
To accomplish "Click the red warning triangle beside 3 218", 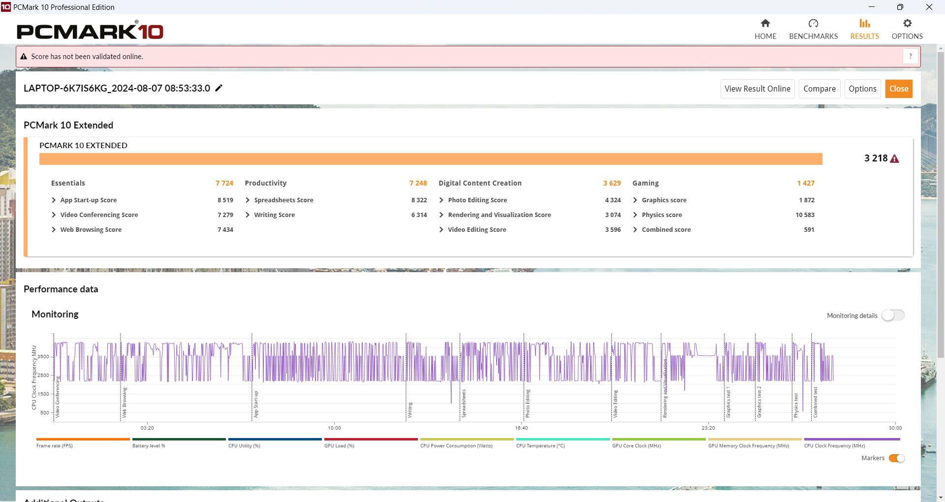I will point(895,158).
